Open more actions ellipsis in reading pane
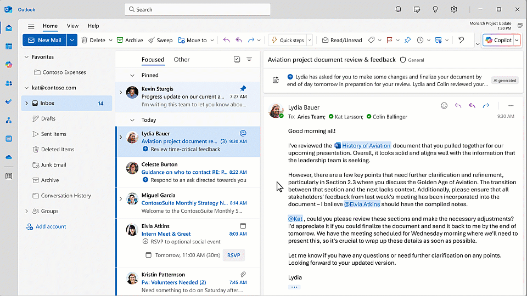 tap(511, 106)
